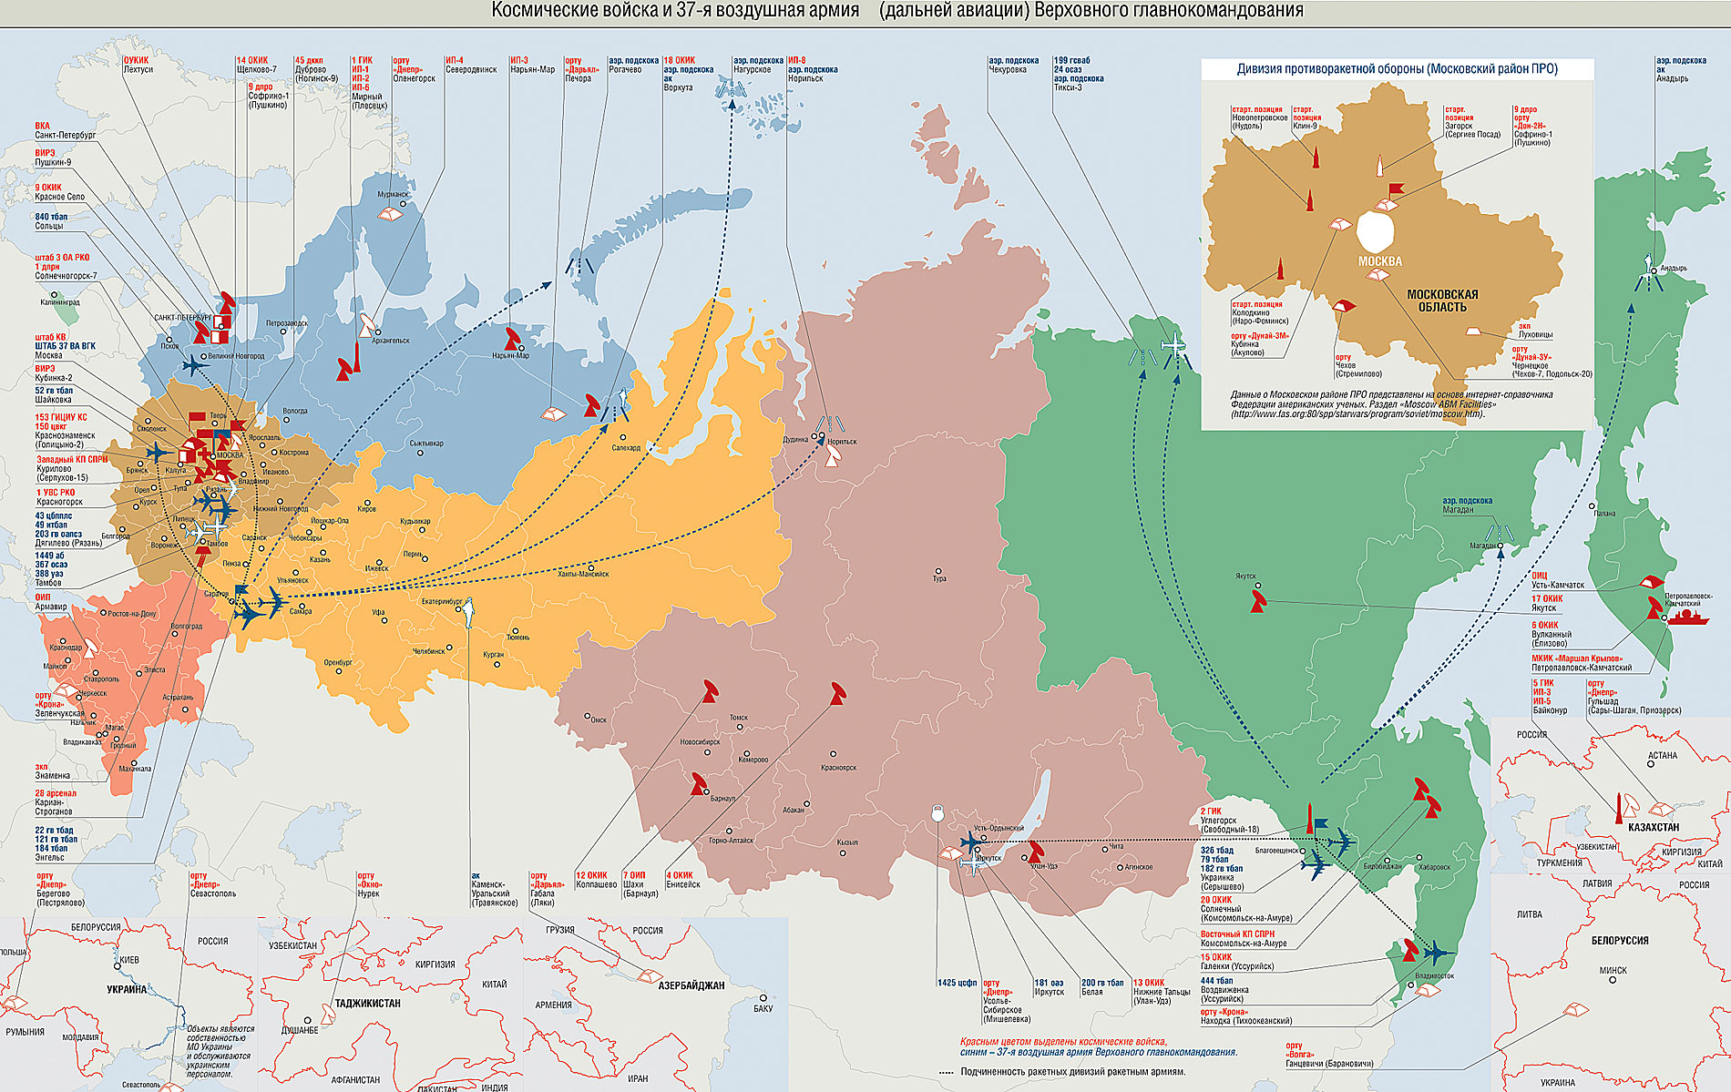
Task: Click the radar dish icon at Barnaul
Action: coord(698,784)
